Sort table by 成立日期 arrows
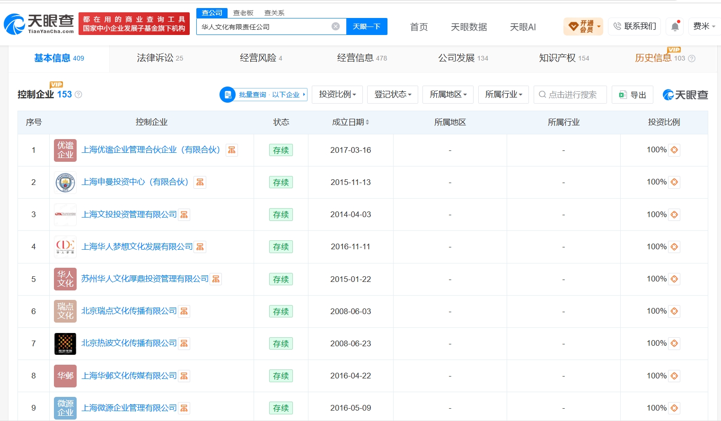Viewport: 721px width, 421px height. [x=367, y=122]
